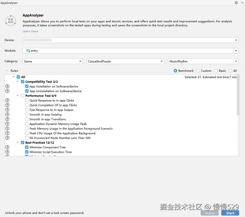Image resolution: width=245 pixels, height=217 pixels.
Task: Check Smooth In-app Swiping
Action: click(27, 115)
